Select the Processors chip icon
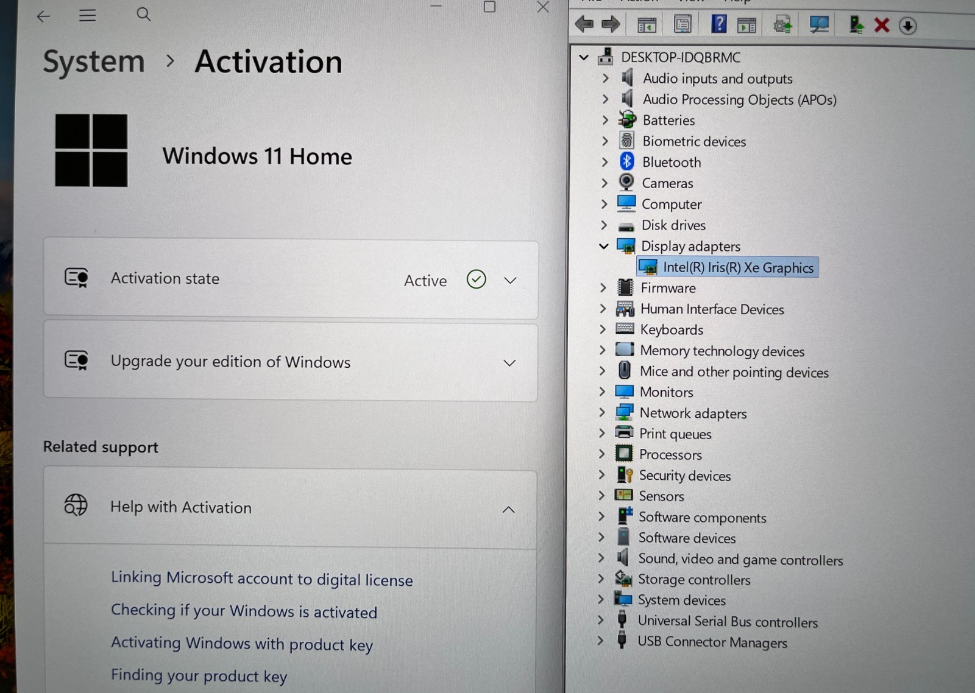 pos(624,454)
